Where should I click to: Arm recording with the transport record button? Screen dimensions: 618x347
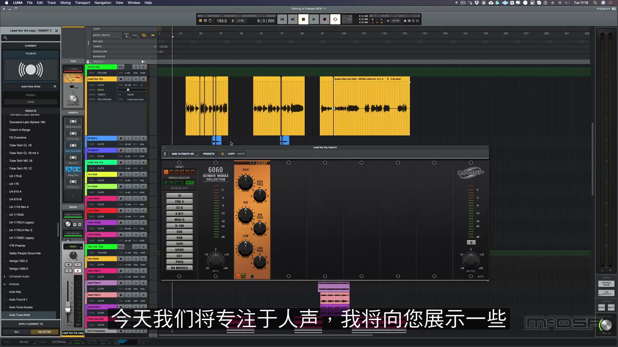[324, 20]
